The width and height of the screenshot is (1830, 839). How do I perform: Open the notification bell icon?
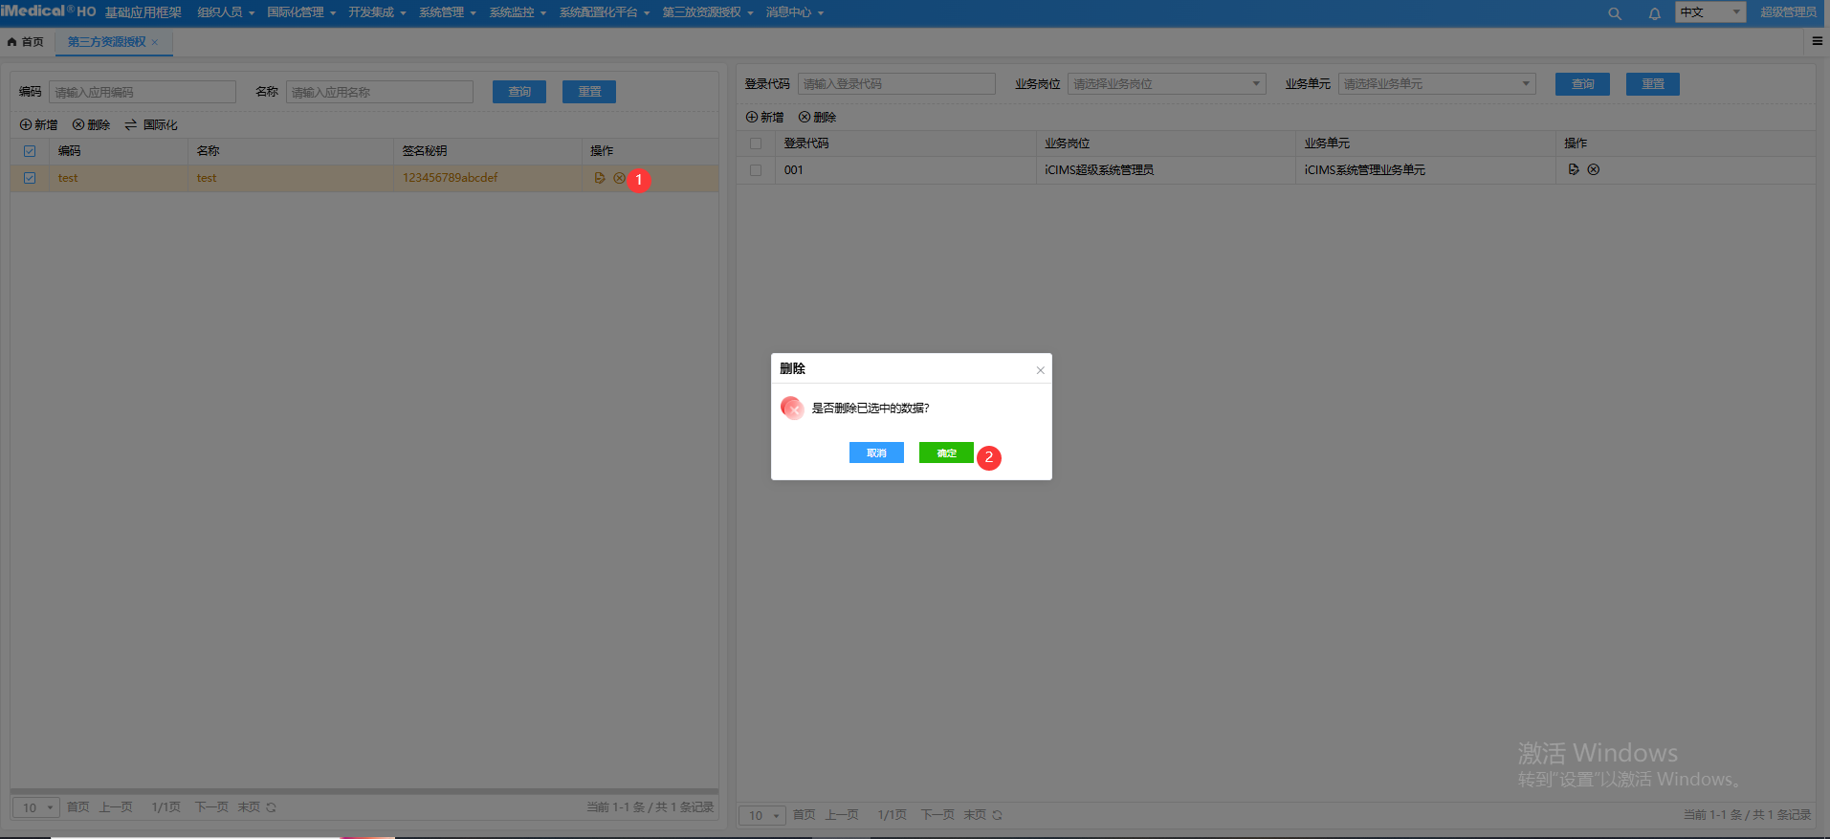1654,13
